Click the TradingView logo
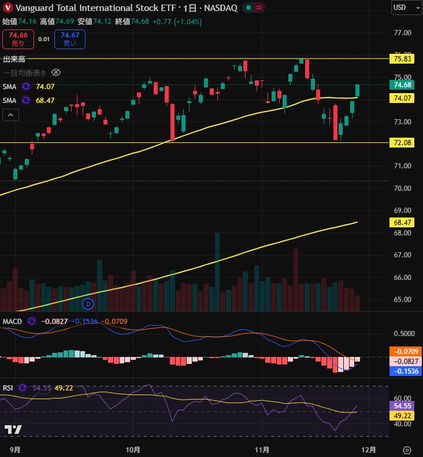The width and height of the screenshot is (423, 457). tap(12, 429)
